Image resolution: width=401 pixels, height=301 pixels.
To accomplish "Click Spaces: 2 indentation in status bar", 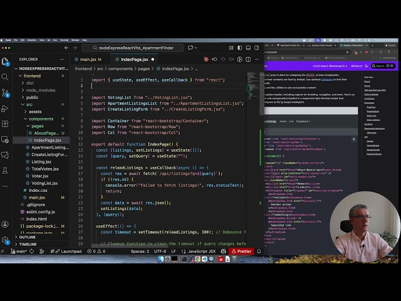I will (x=140, y=251).
